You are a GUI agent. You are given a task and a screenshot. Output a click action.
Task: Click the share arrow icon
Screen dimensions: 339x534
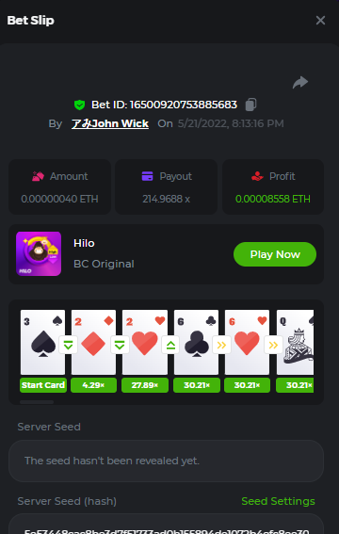(x=300, y=83)
